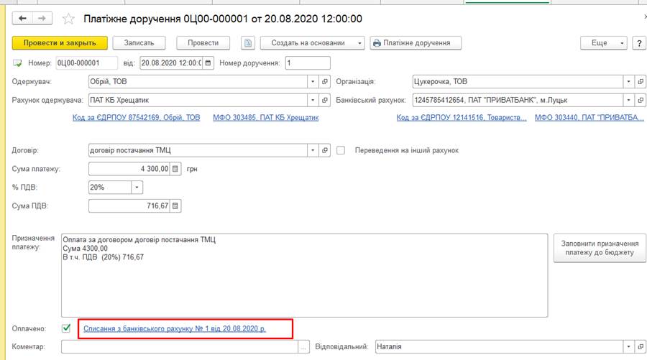The height and width of the screenshot is (360, 647).
Task: Expand the % ПДВ dropdown
Action: [137, 188]
